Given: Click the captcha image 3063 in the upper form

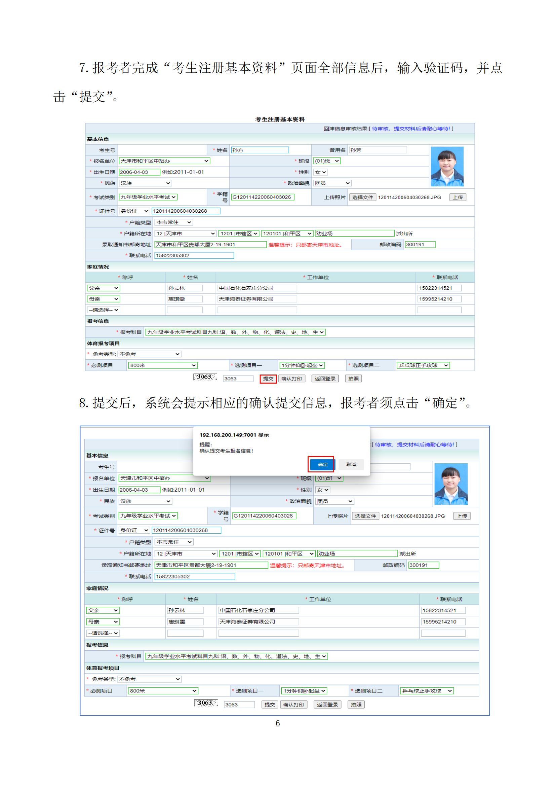Looking at the screenshot, I should (x=205, y=377).
